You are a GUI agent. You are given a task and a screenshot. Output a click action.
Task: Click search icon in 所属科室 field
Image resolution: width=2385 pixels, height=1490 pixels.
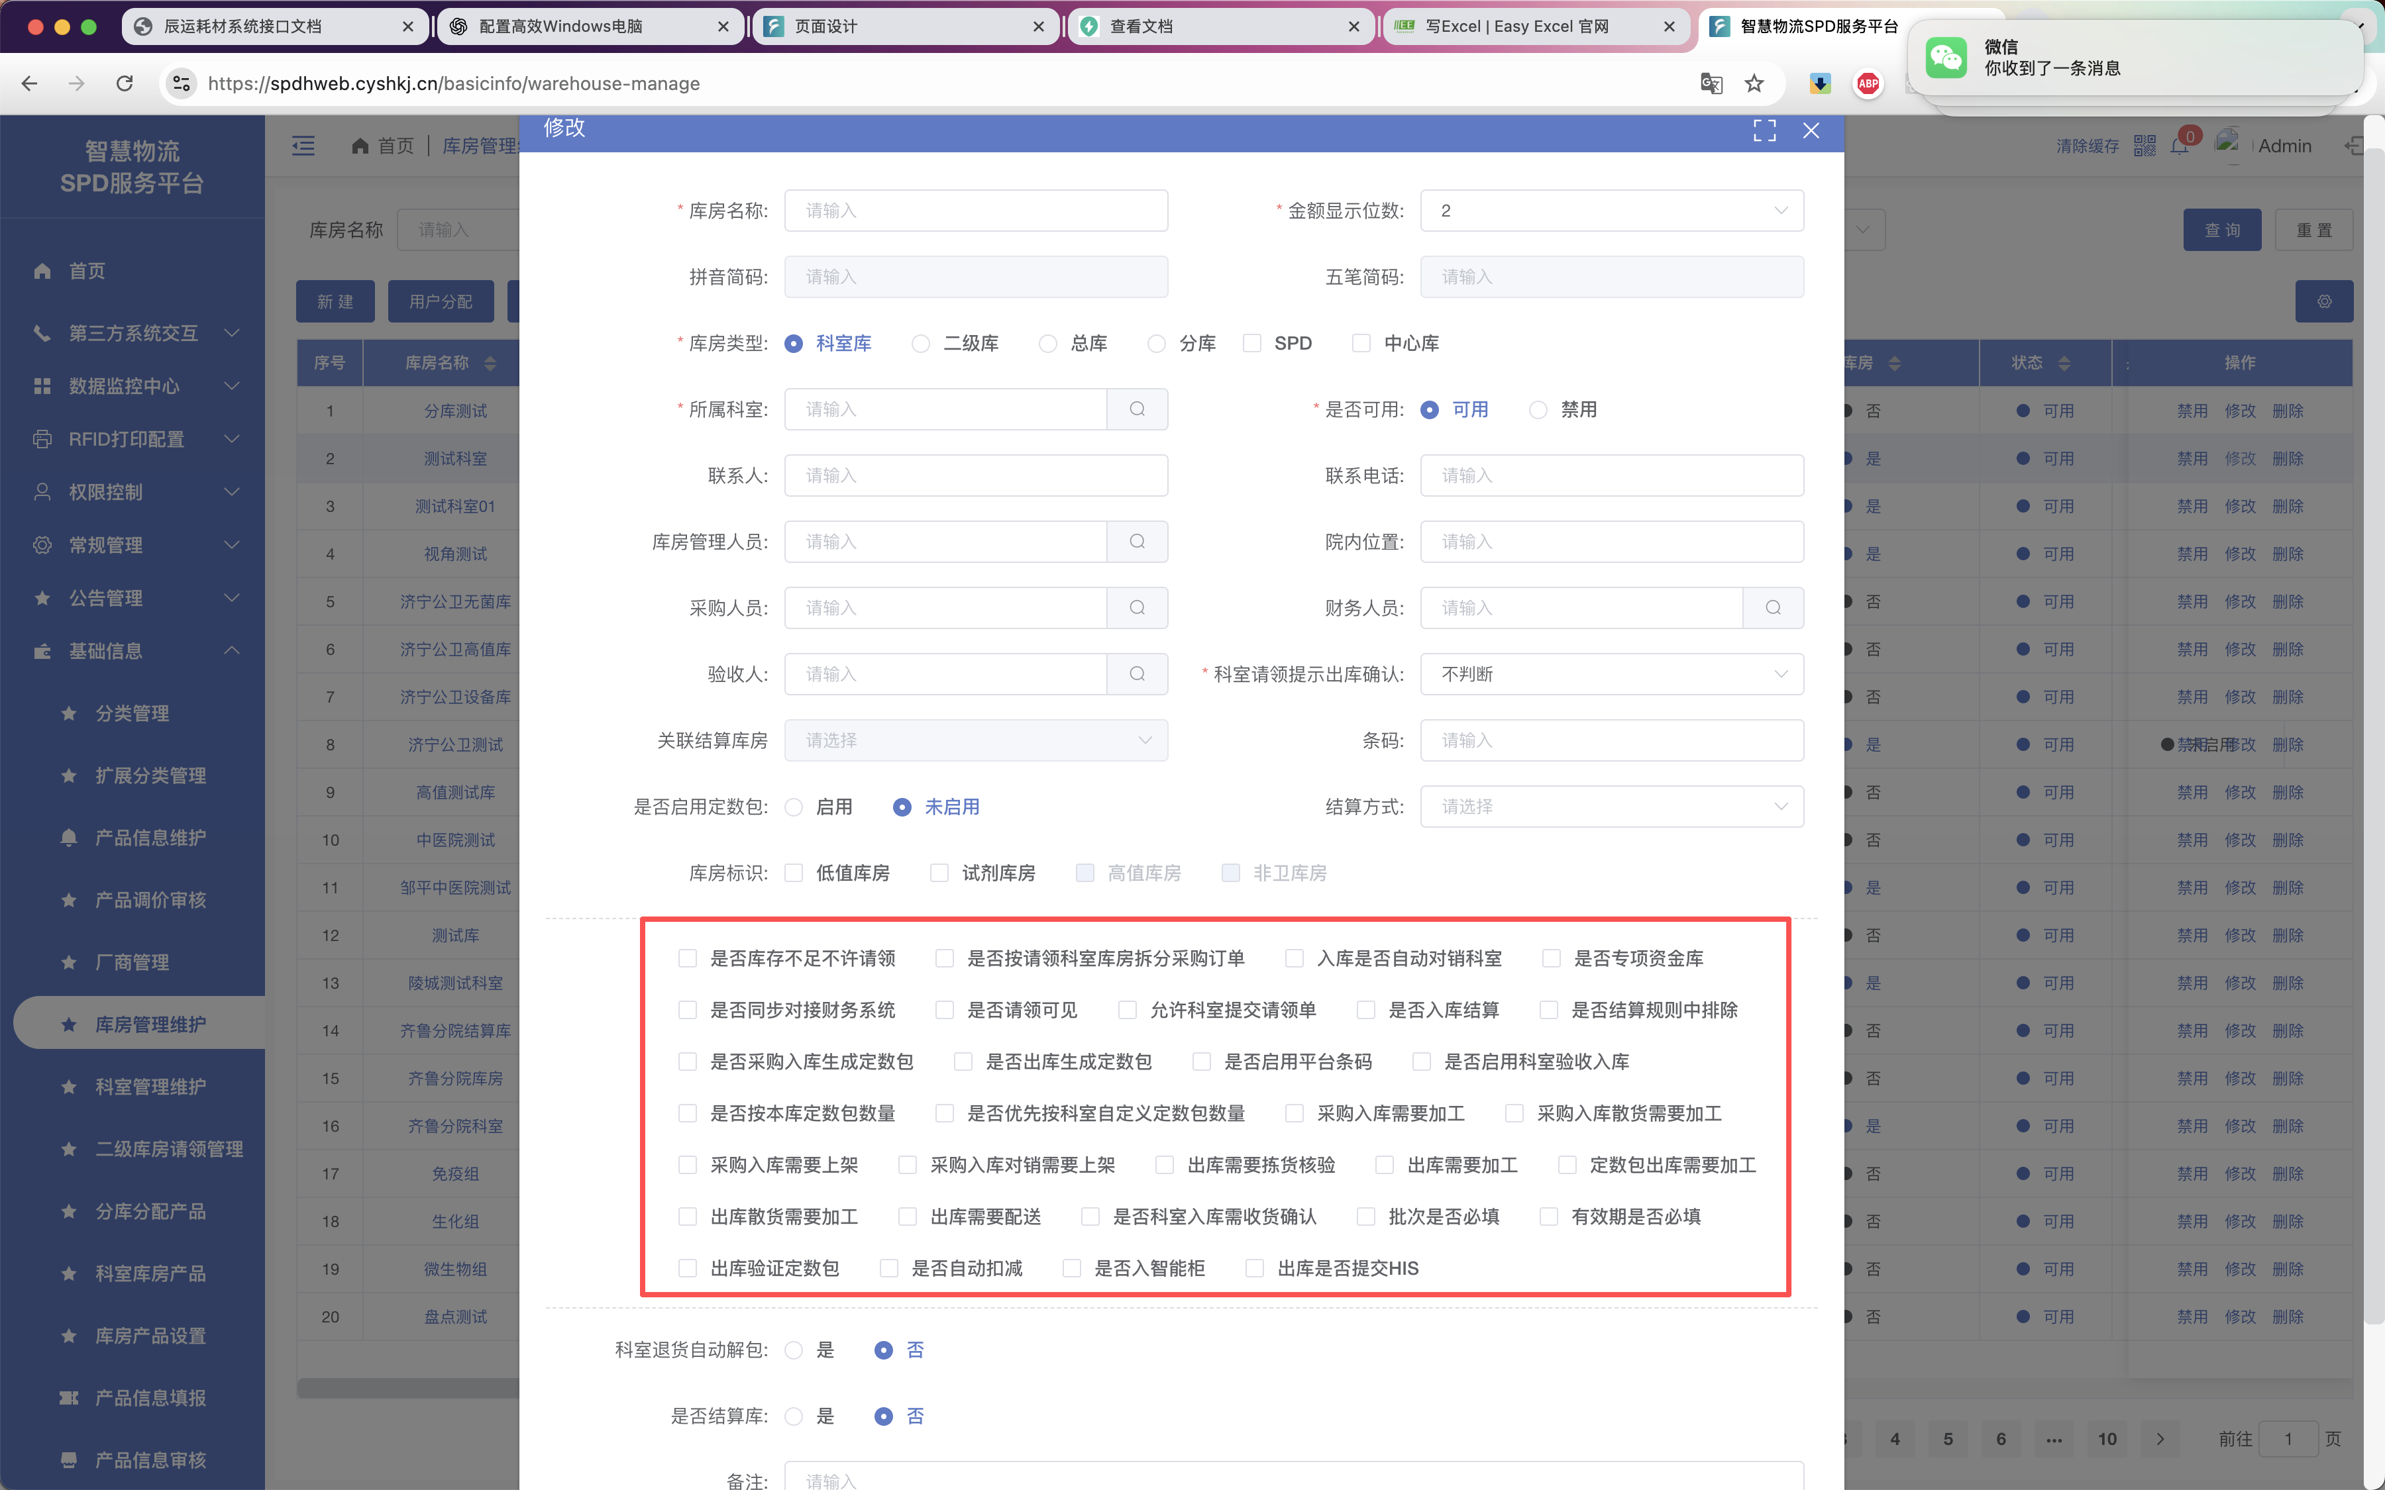pyautogui.click(x=1136, y=409)
